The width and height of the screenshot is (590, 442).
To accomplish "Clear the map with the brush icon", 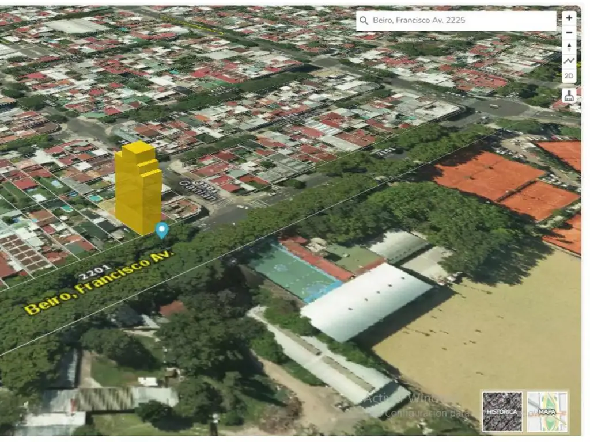I will 569,96.
